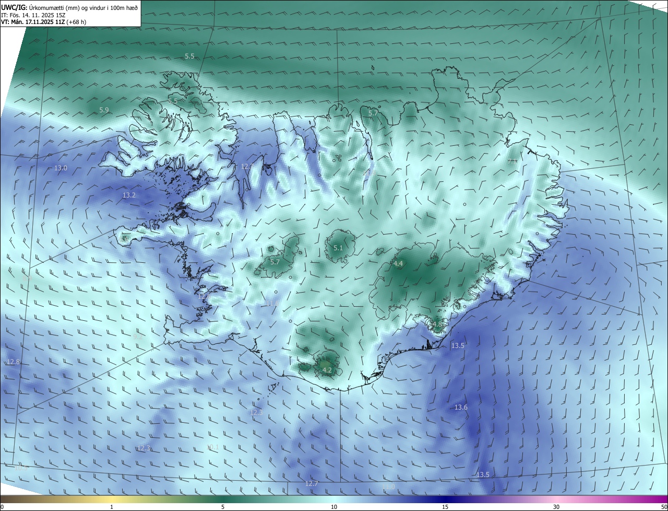The width and height of the screenshot is (668, 511).
Task: Click the 13.0 value label on the map
Action: click(61, 168)
